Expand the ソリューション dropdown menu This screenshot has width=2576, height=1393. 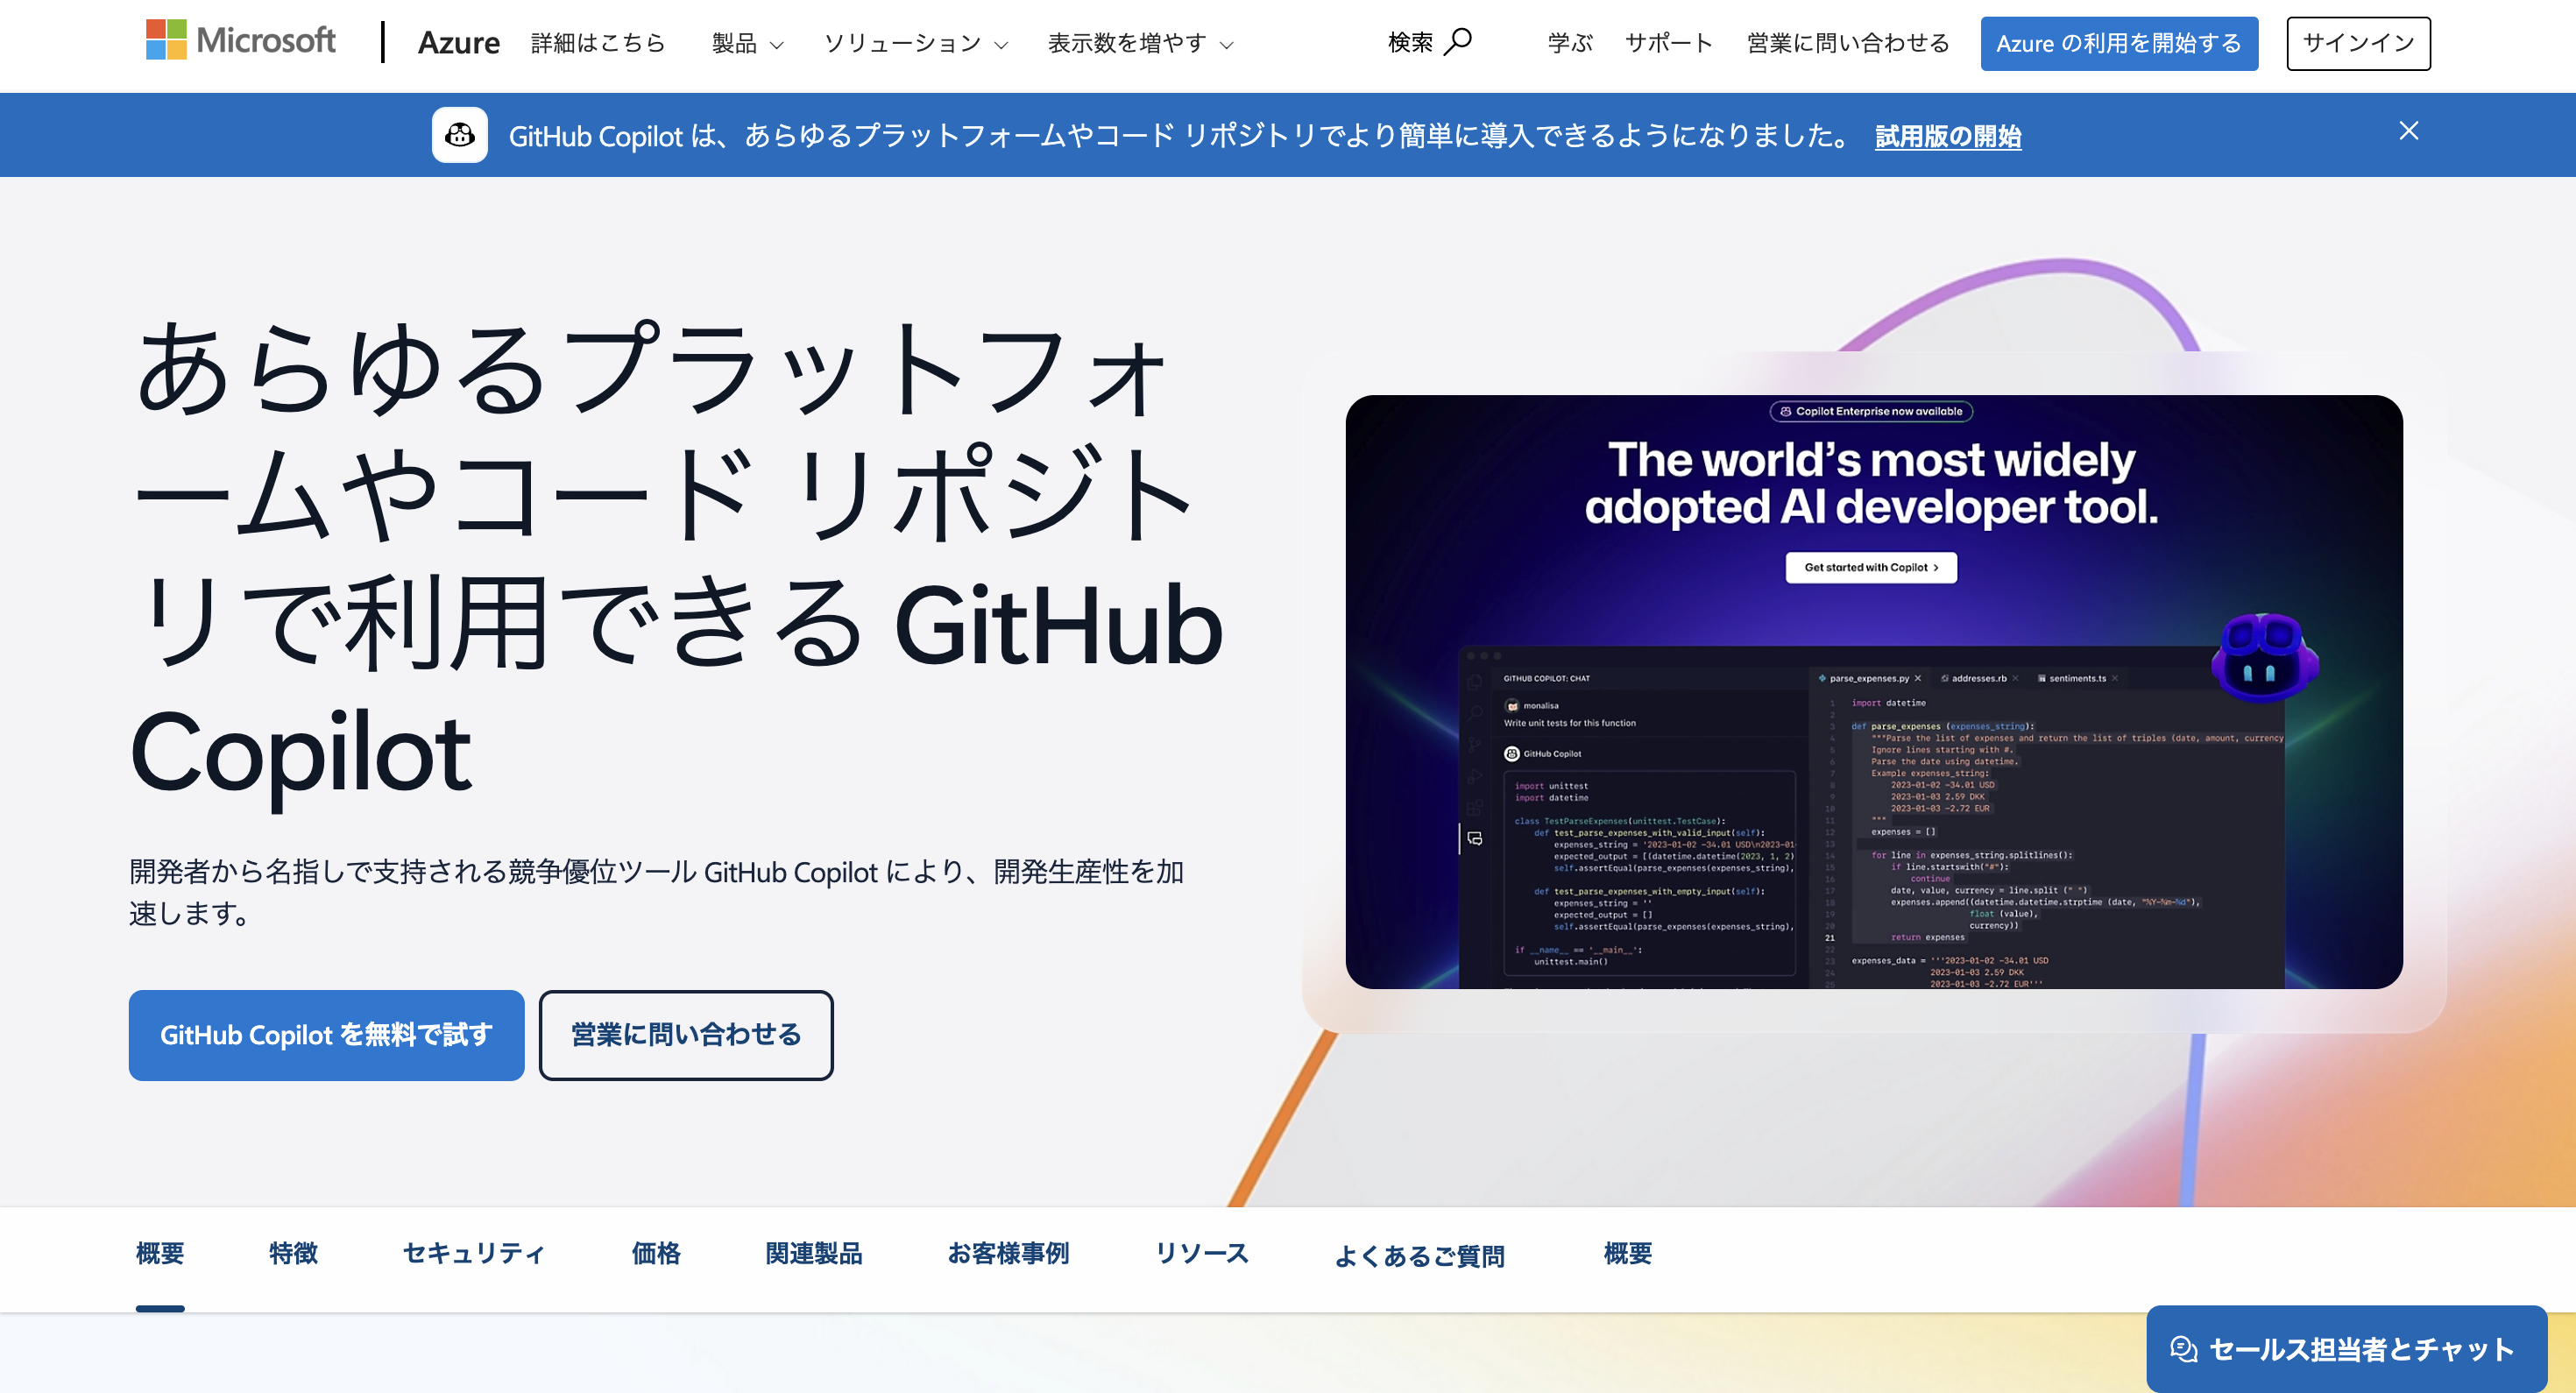[915, 43]
